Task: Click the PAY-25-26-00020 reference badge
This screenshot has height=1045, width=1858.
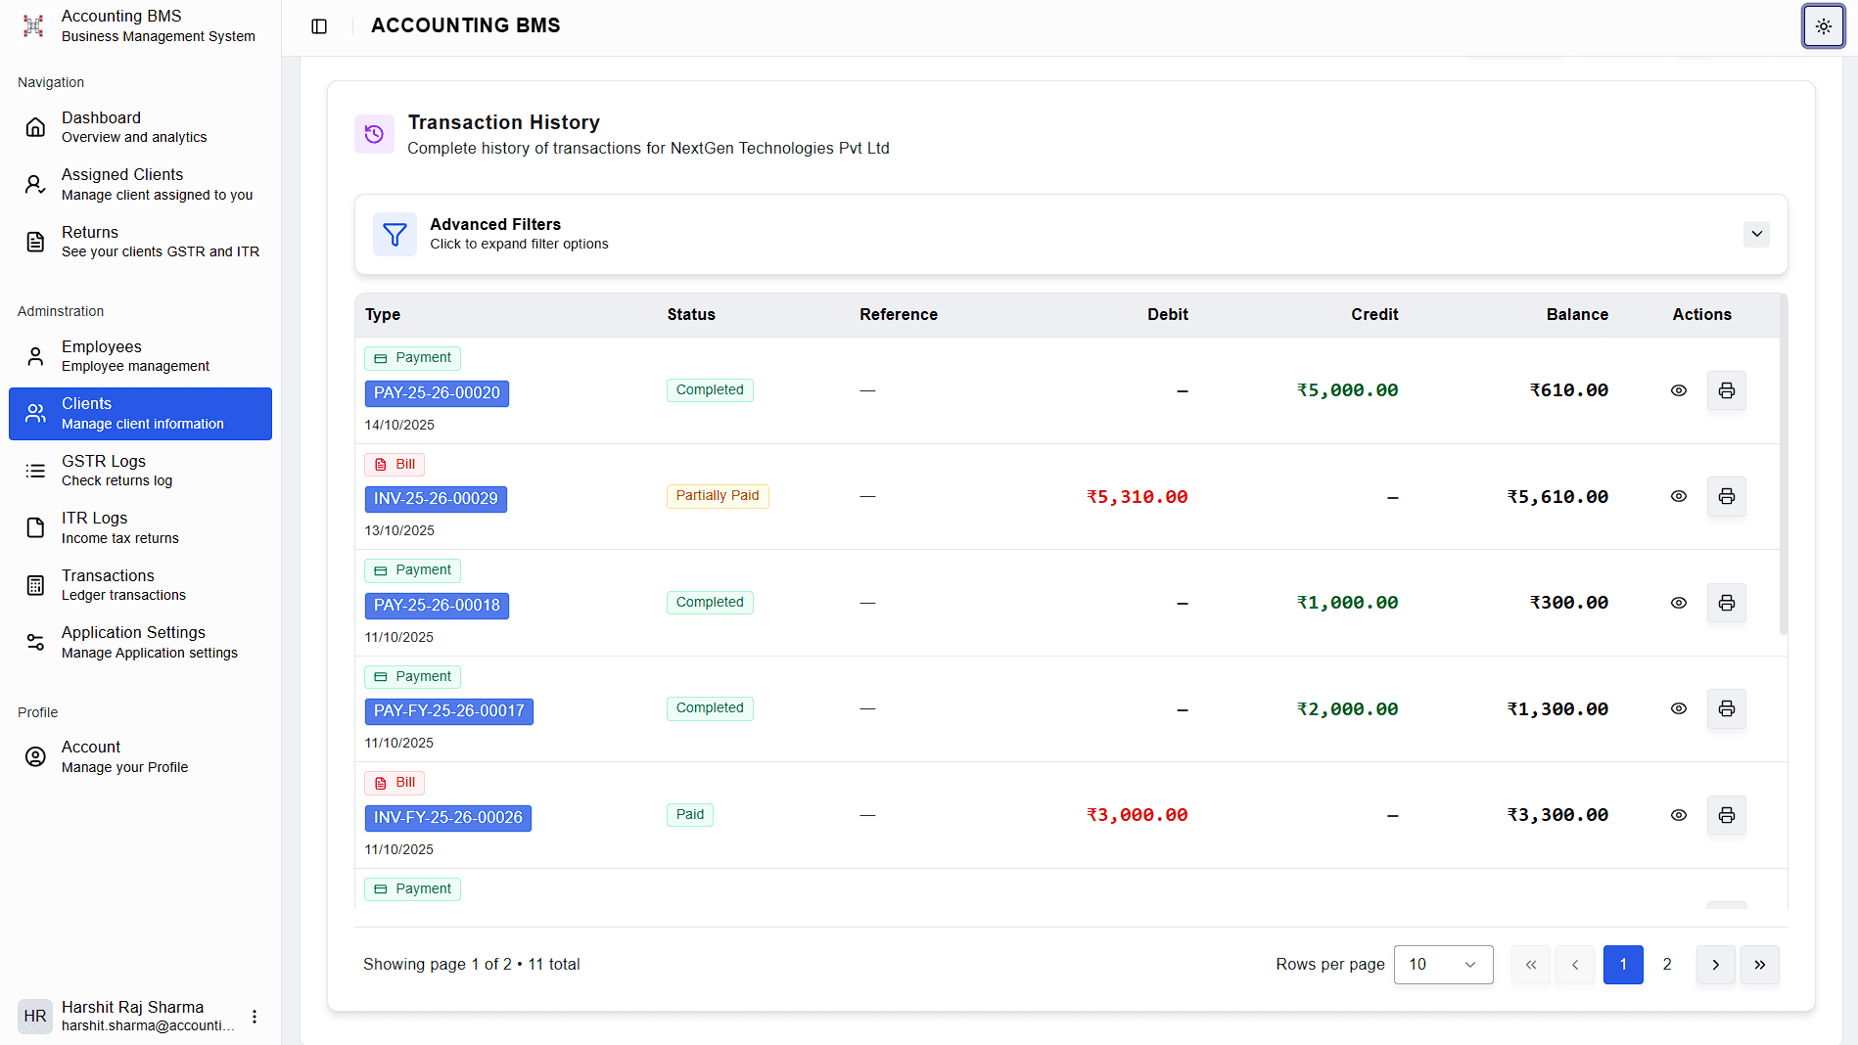Action: 437,393
